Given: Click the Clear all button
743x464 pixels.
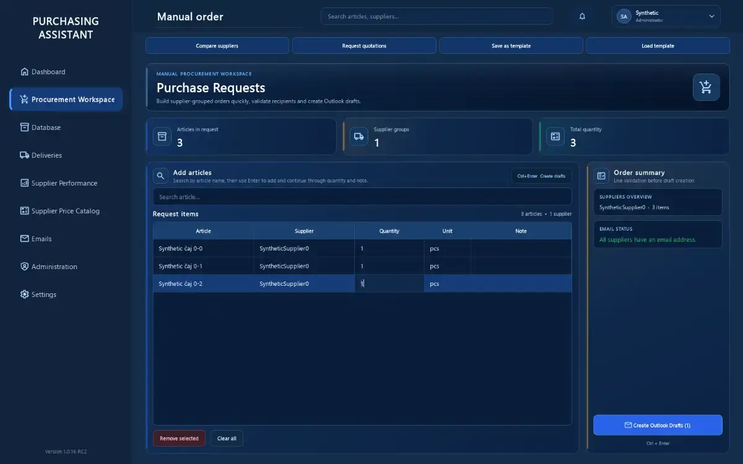Looking at the screenshot, I should coord(227,439).
